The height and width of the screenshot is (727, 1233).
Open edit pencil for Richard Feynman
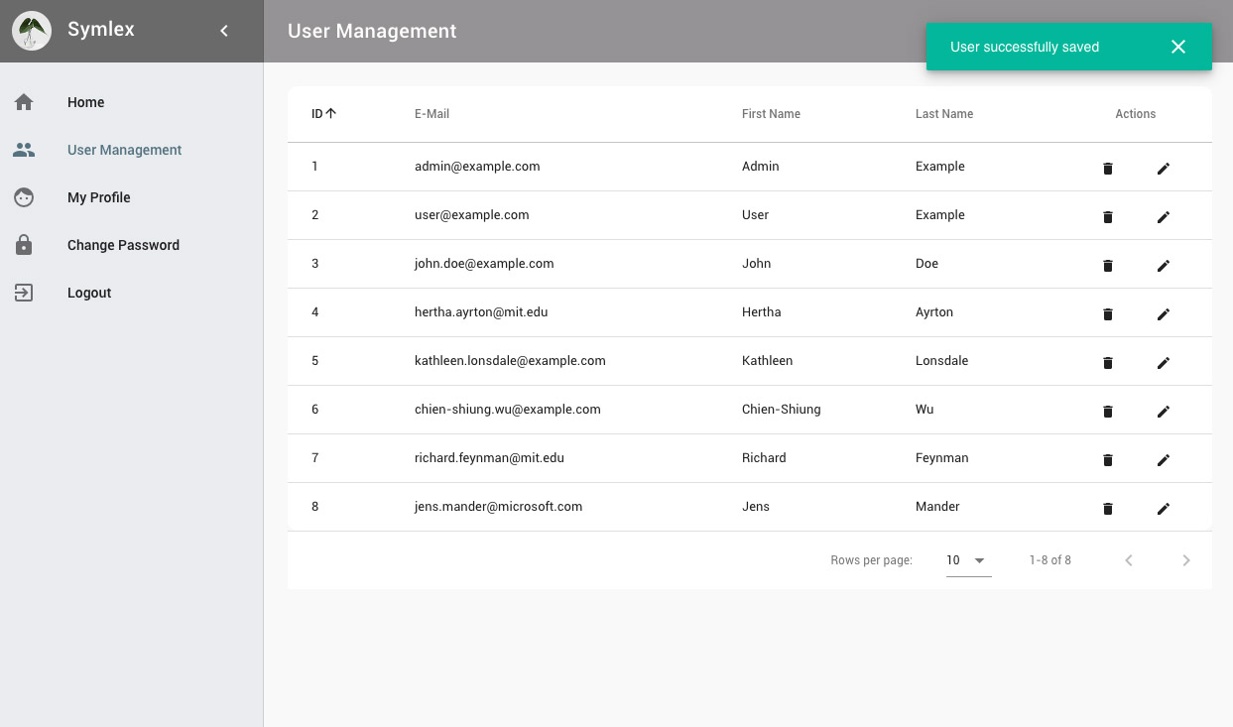(x=1164, y=460)
